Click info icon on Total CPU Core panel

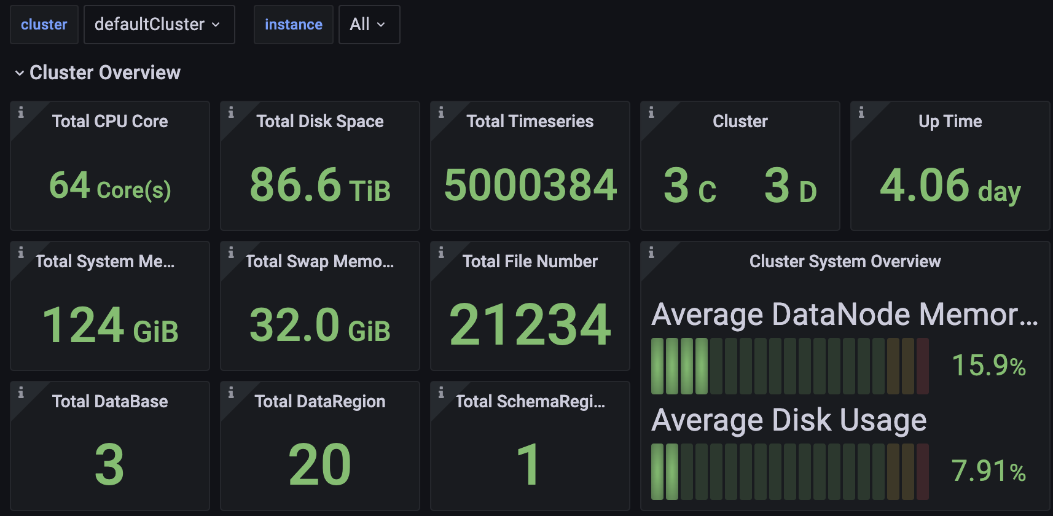pos(21,112)
